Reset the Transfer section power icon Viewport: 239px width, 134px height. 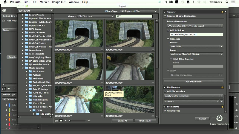pyautogui.click(x=222, y=12)
